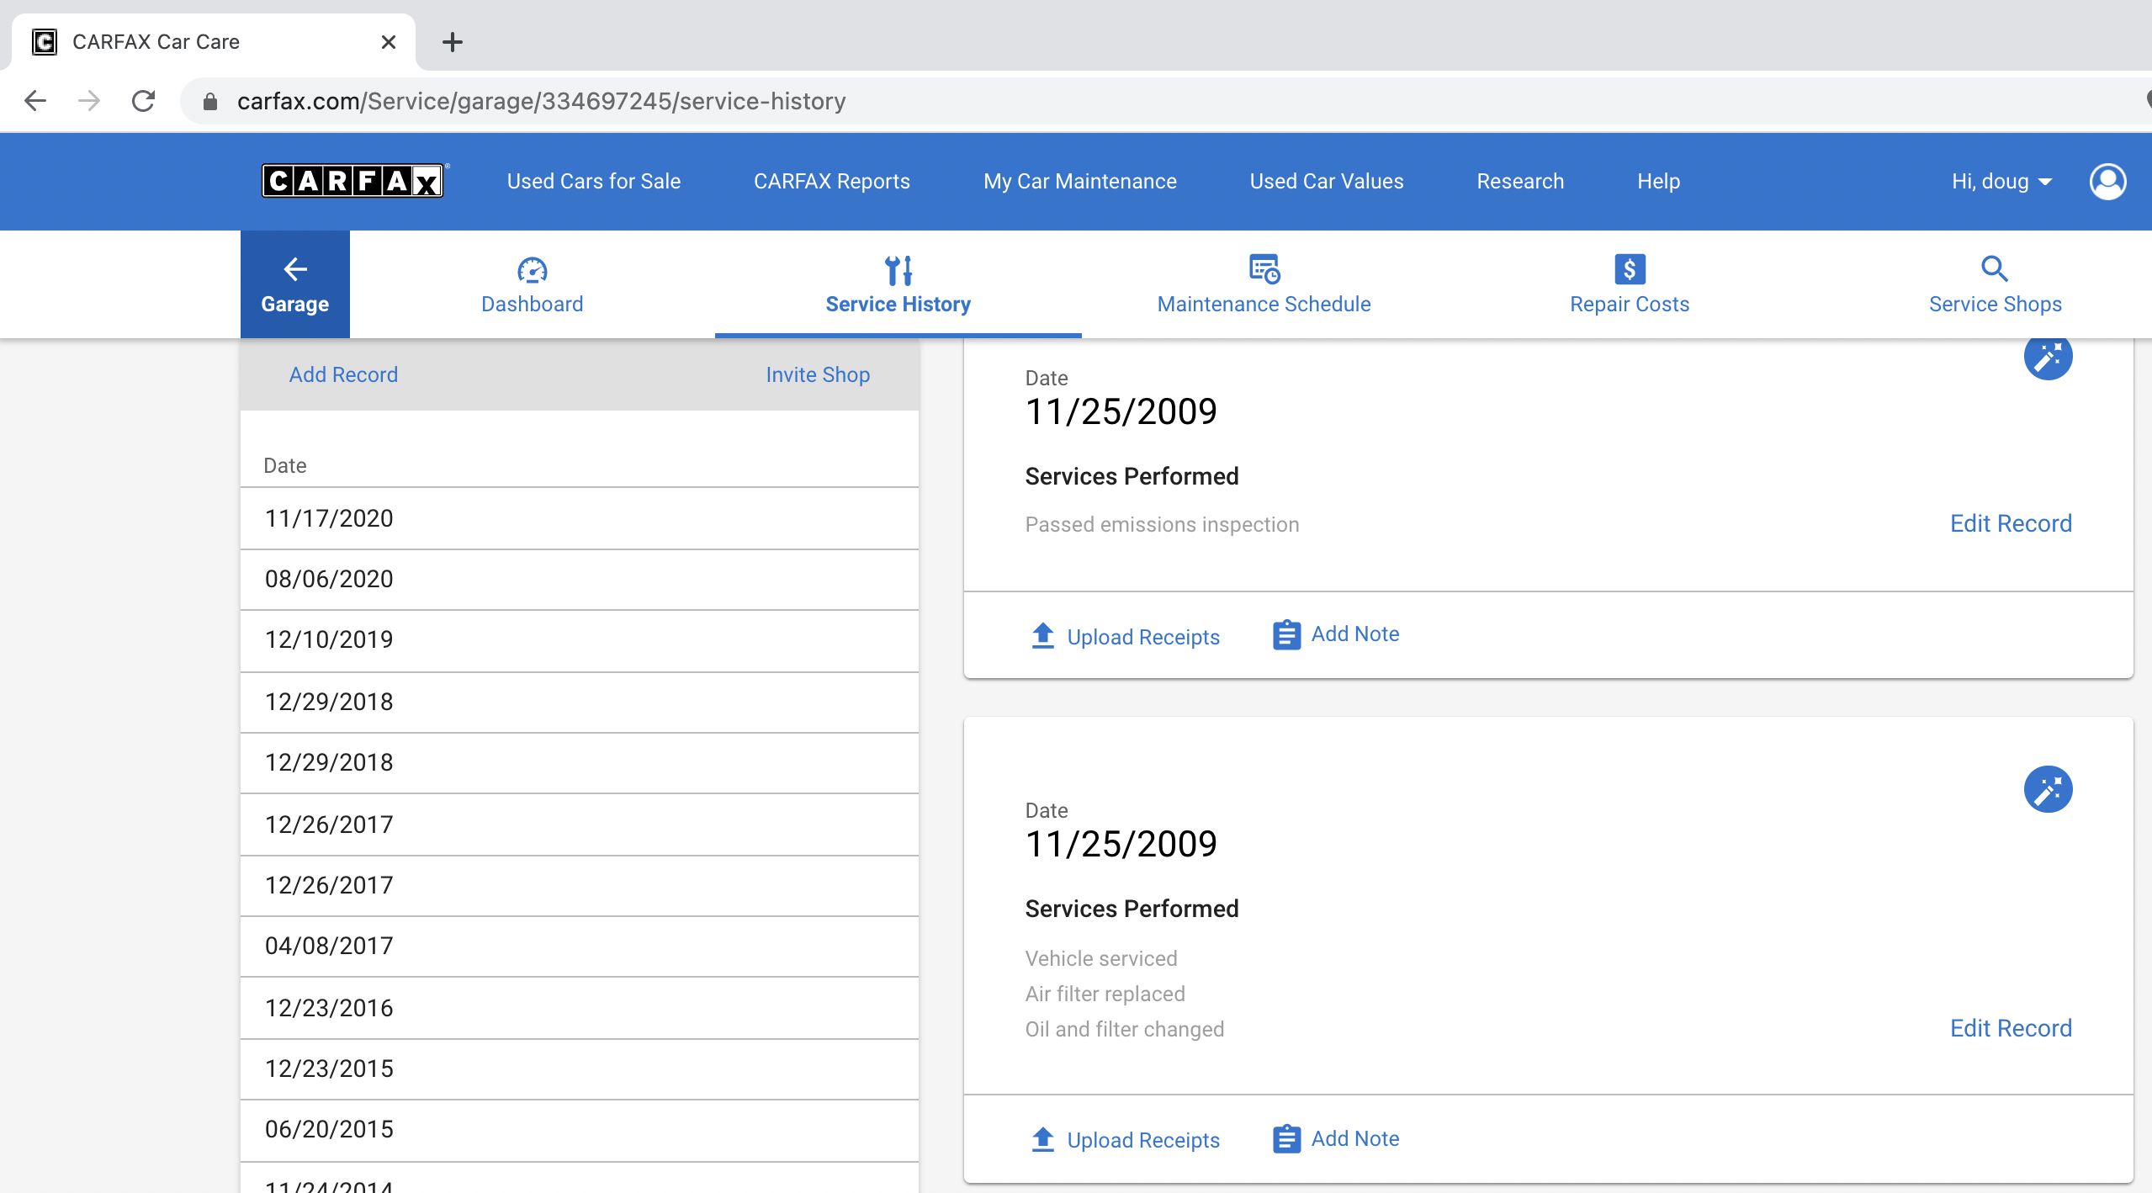Image resolution: width=2152 pixels, height=1193 pixels.
Task: Click 'Air filter replaced' service text
Action: [x=1105, y=994]
